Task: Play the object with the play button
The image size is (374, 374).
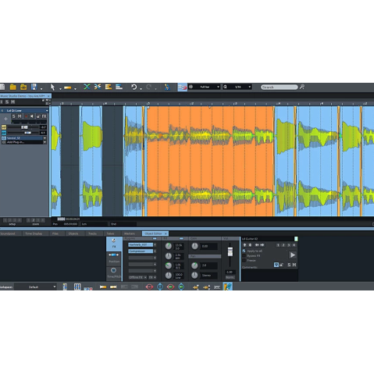Action: click(292, 255)
